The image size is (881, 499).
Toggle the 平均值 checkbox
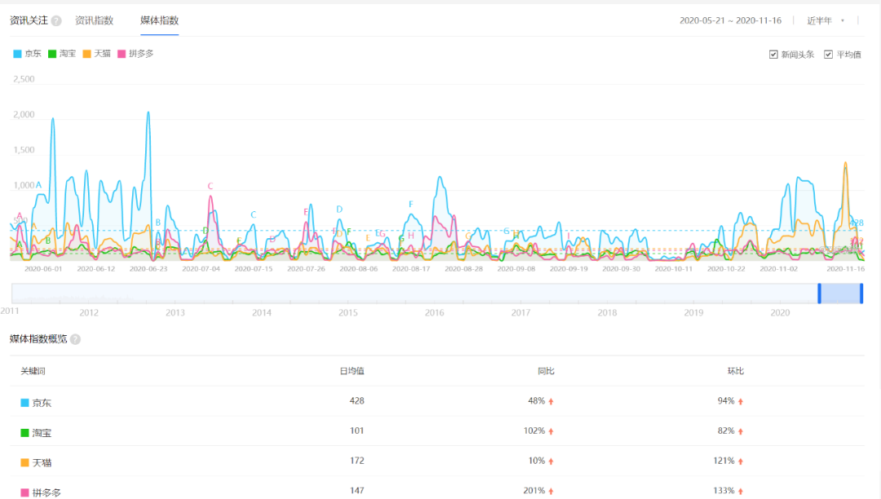tap(828, 55)
